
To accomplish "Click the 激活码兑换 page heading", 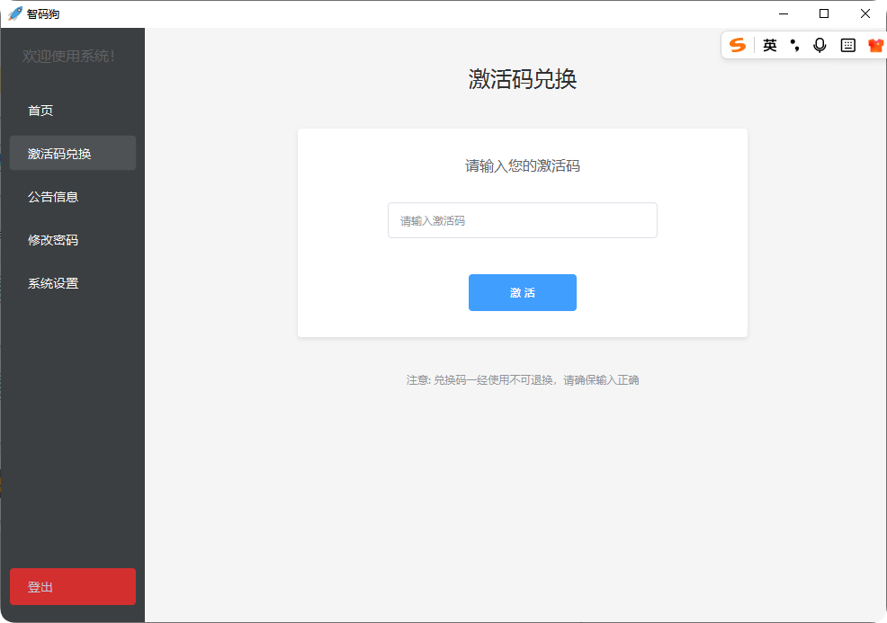I will 522,79.
